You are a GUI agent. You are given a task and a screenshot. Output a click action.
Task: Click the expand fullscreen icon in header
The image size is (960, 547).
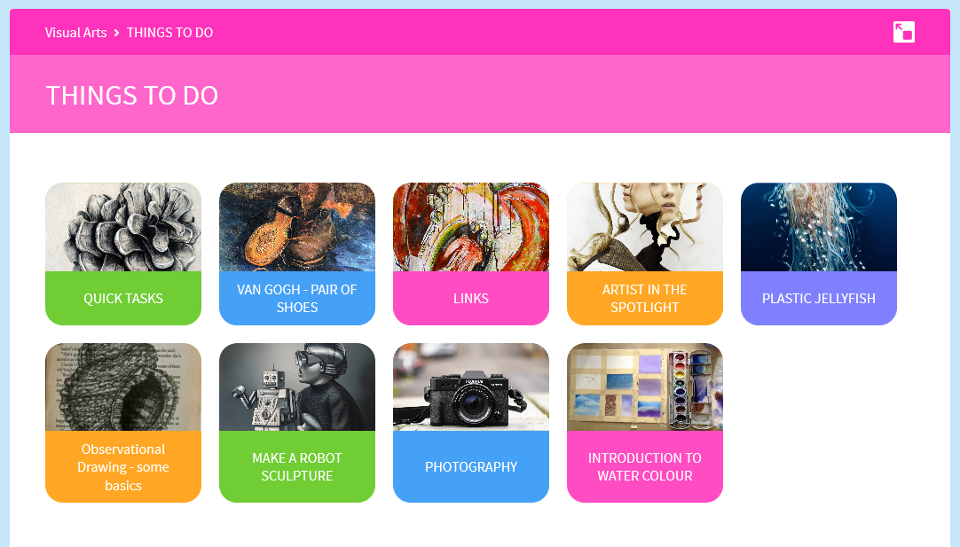point(904,33)
